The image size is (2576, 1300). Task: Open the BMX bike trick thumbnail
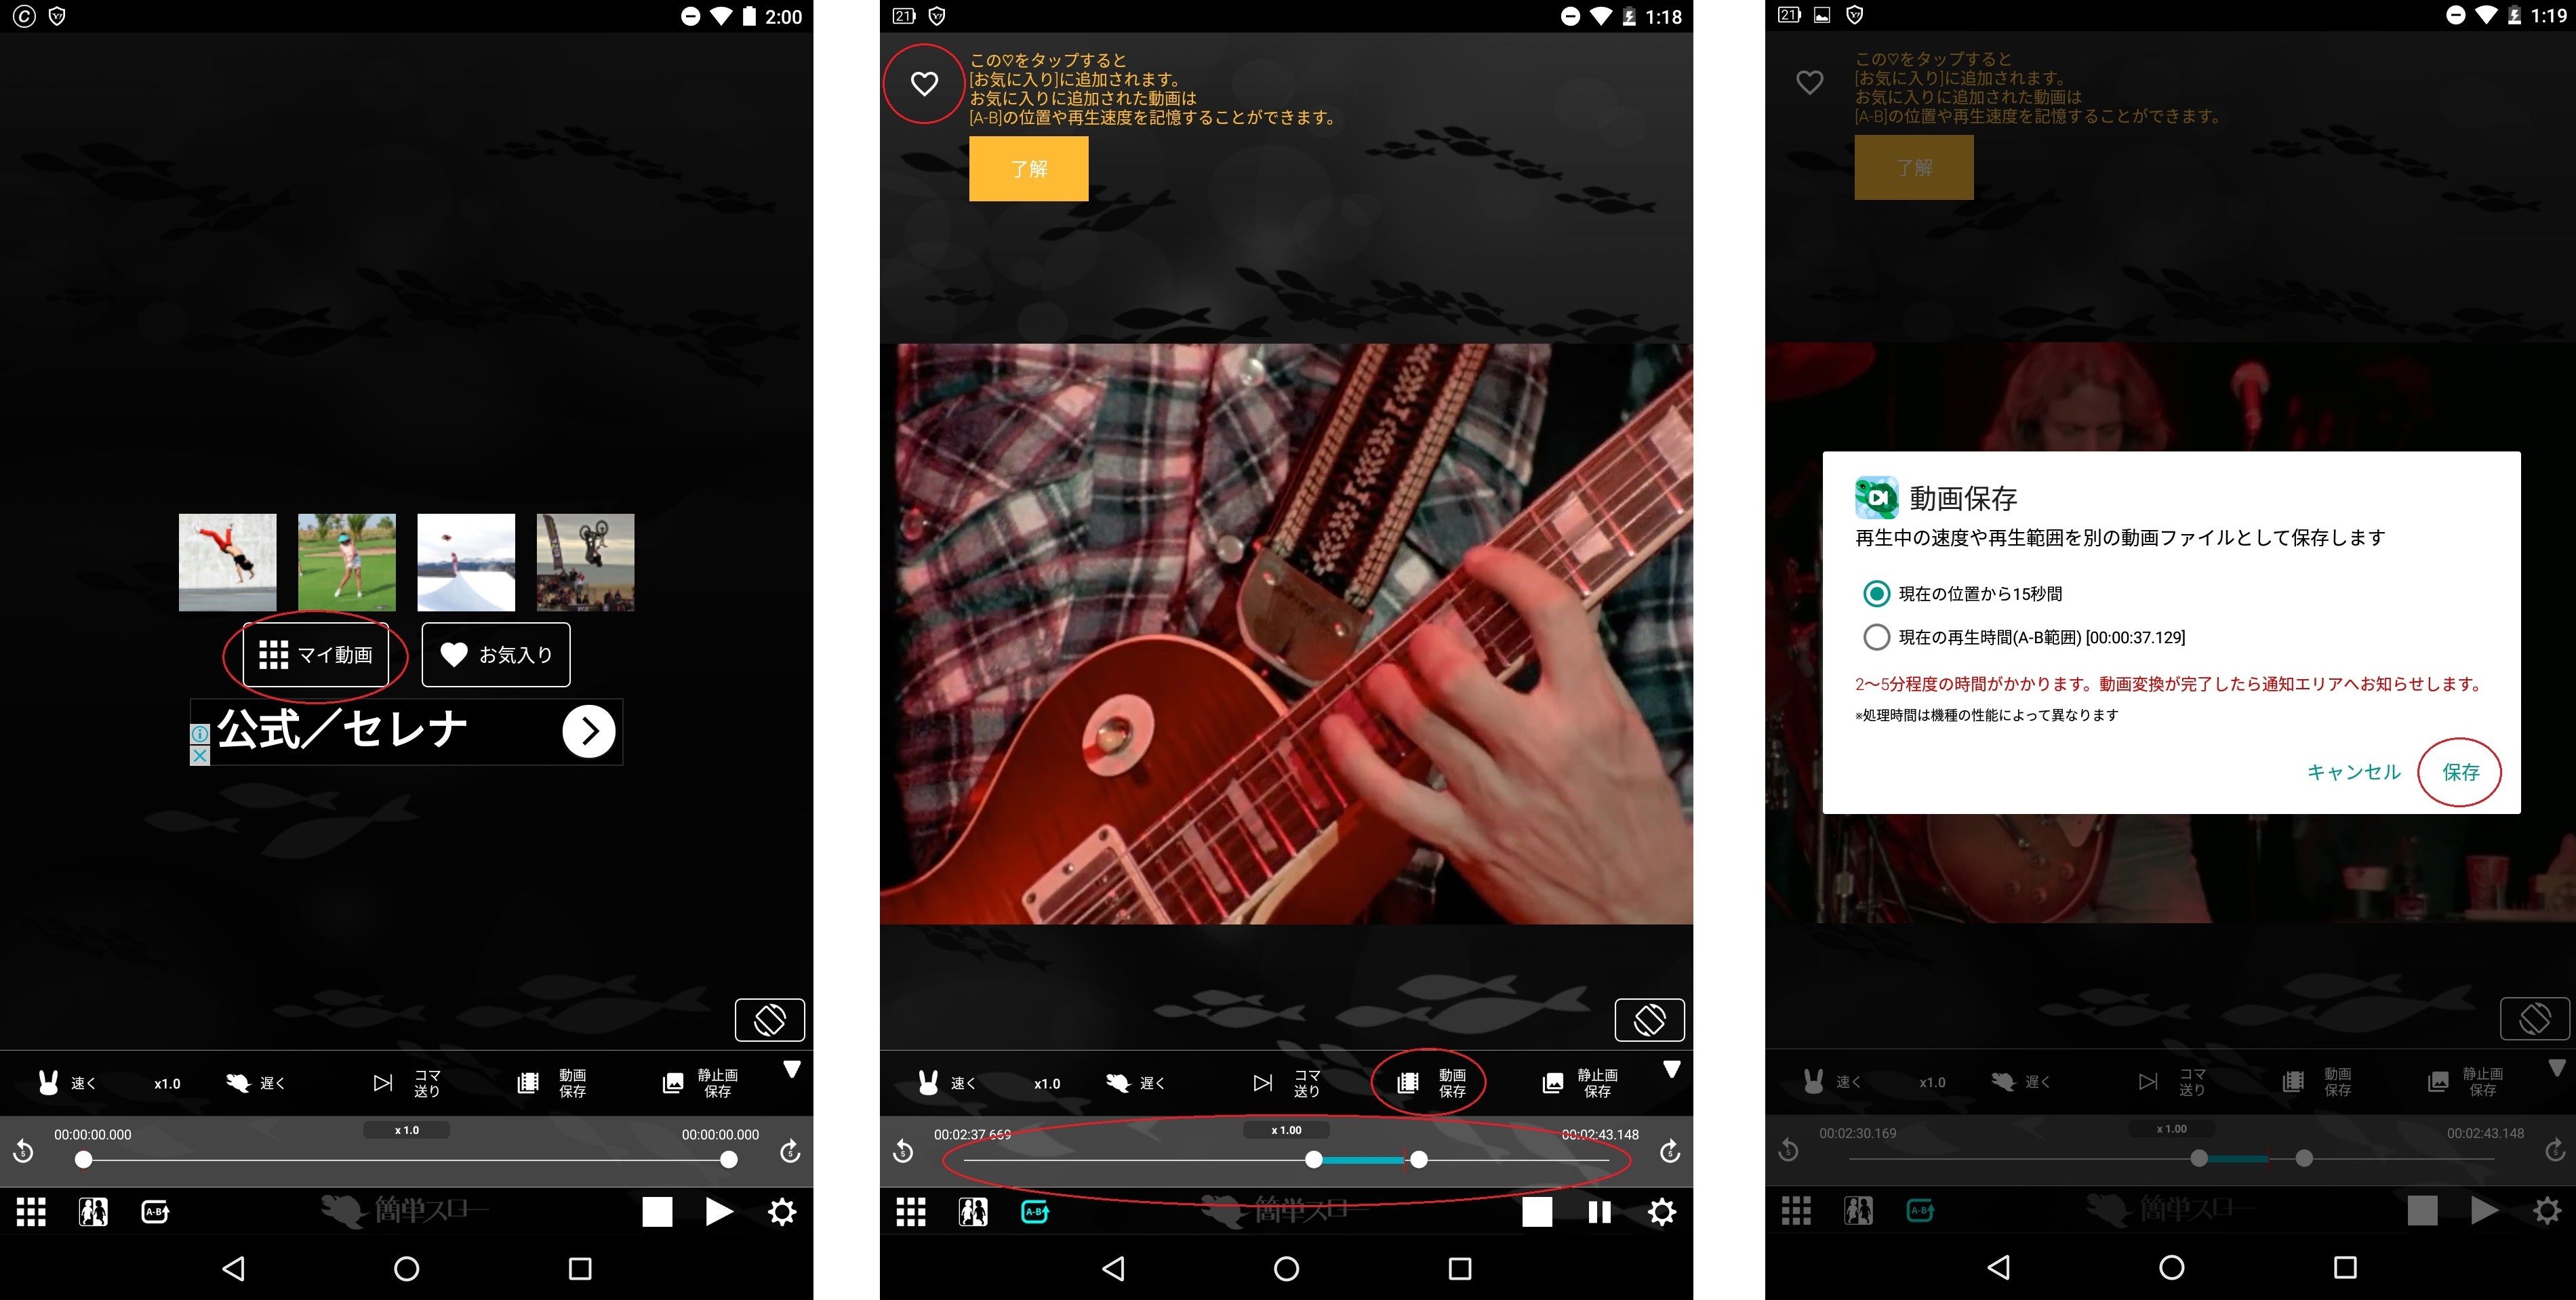coord(585,562)
